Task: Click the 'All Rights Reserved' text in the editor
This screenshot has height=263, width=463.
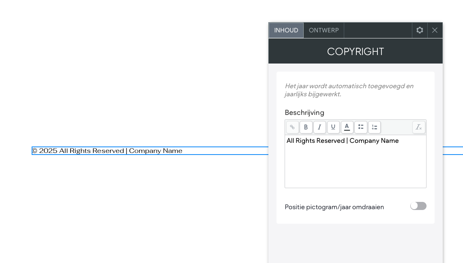Action: point(315,141)
